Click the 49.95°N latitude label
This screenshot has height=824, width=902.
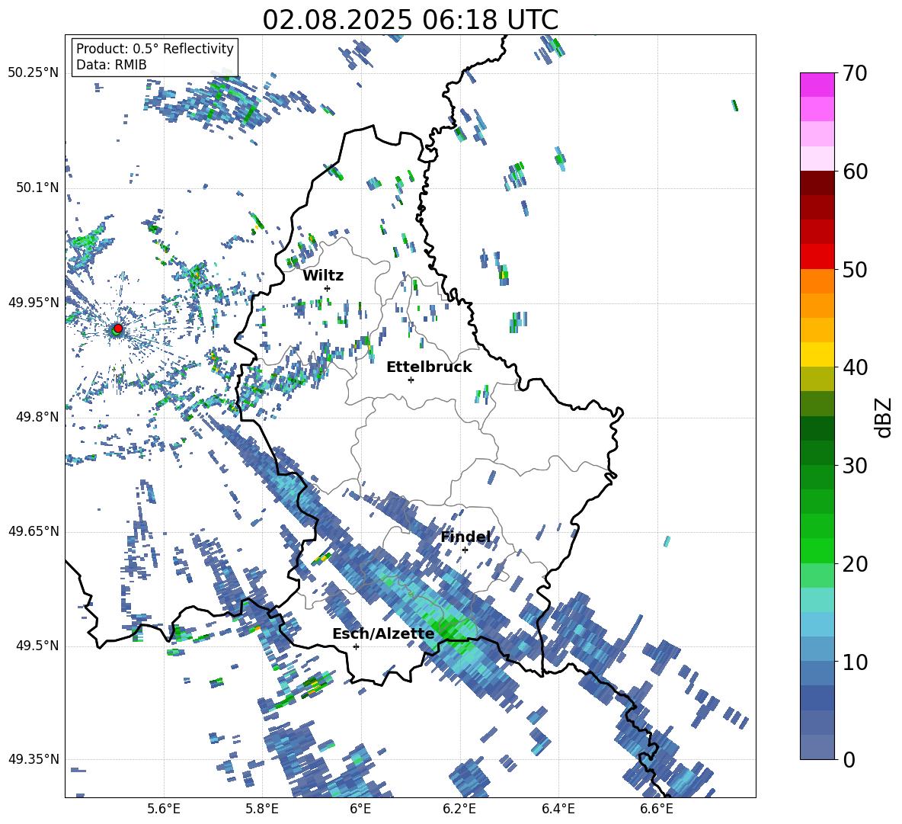click(x=34, y=302)
